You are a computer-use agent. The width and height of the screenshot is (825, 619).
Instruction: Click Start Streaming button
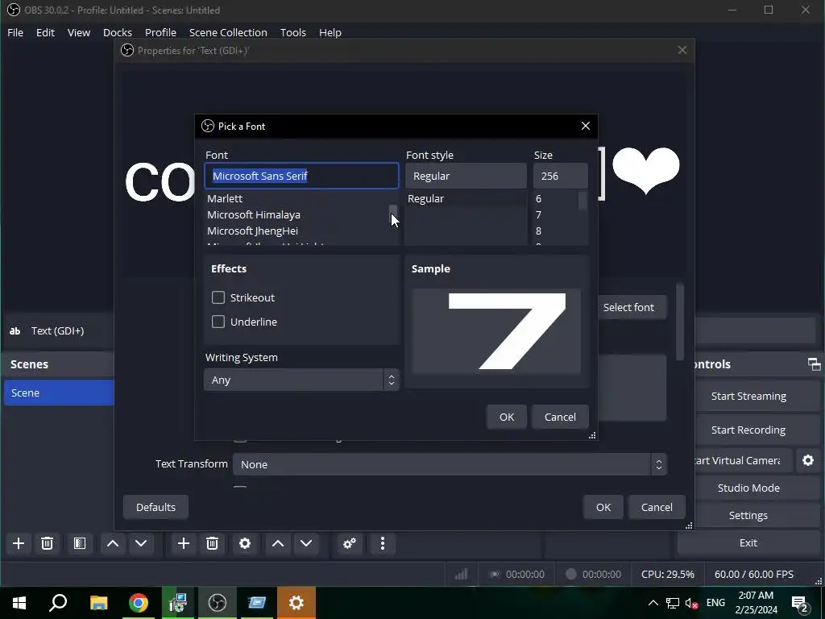pos(748,397)
